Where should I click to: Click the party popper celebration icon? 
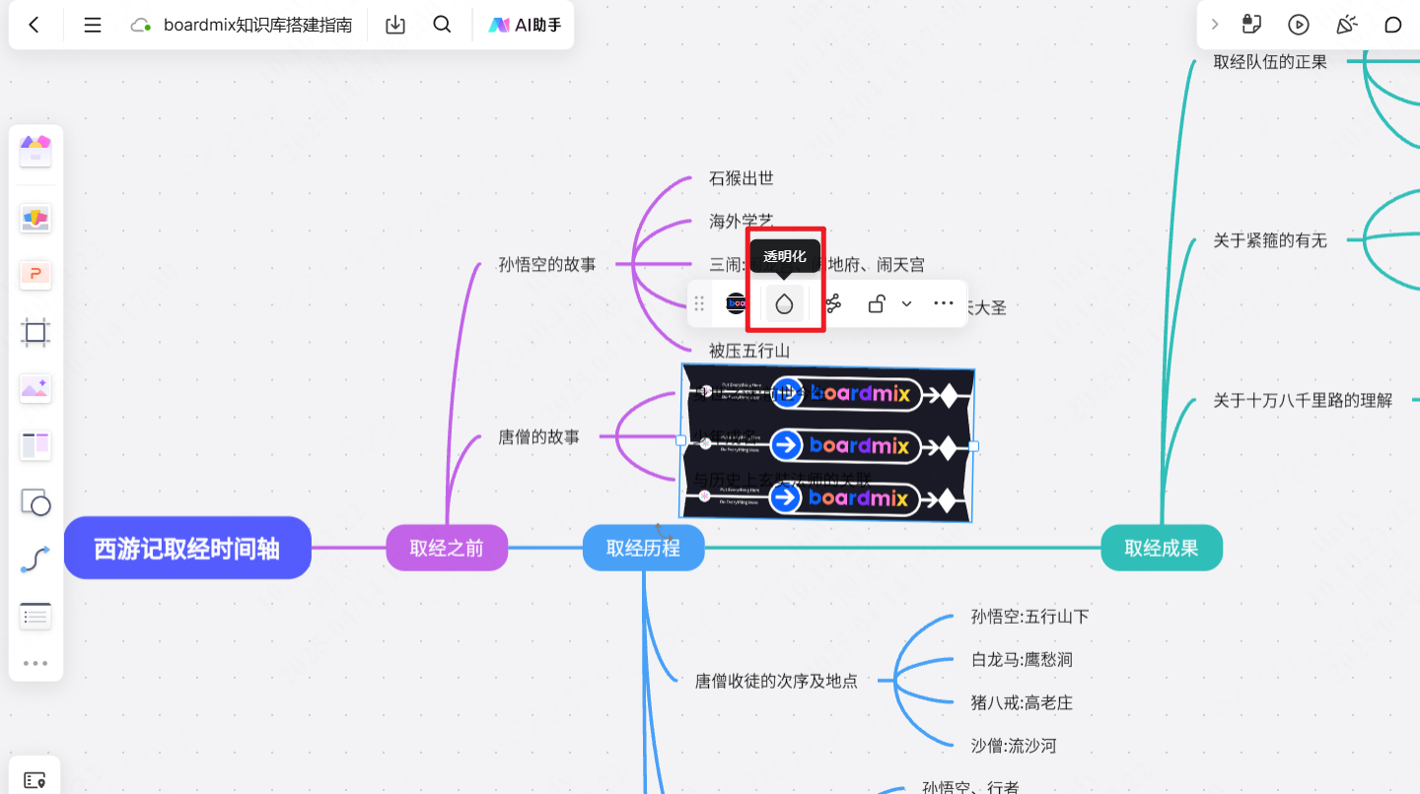(1346, 25)
